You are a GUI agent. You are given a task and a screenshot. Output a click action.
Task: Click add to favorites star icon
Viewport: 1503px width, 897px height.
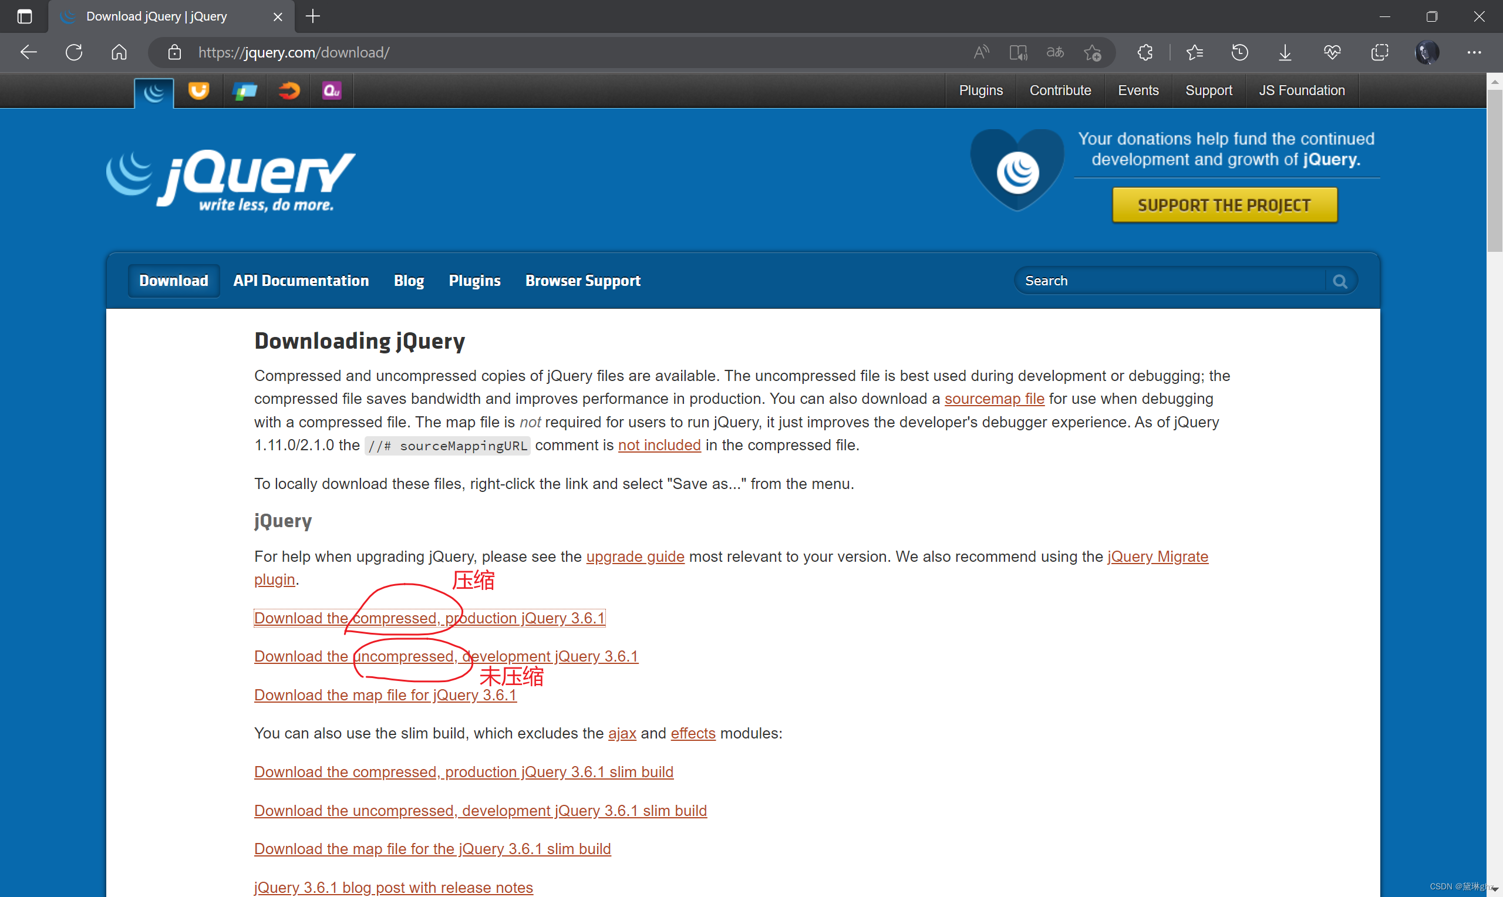1092,53
